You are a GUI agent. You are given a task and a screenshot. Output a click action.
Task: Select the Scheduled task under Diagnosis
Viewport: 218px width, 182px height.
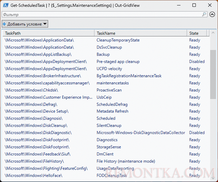106,118
